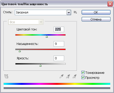Click the preset options menu icon
This screenshot has width=114, height=93.
click(x=75, y=12)
